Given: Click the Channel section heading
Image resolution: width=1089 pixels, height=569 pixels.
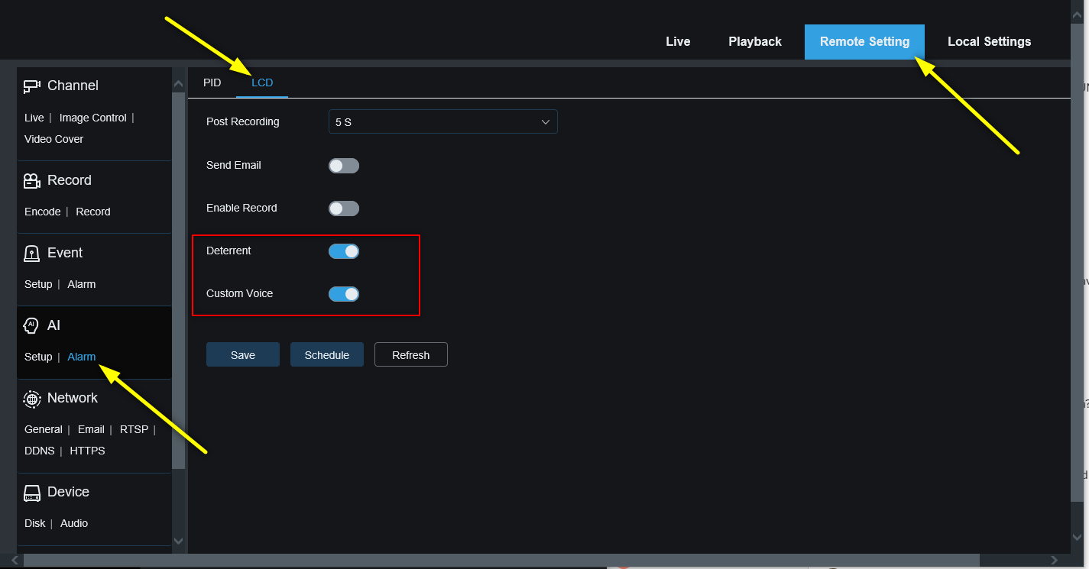Looking at the screenshot, I should tap(73, 86).
